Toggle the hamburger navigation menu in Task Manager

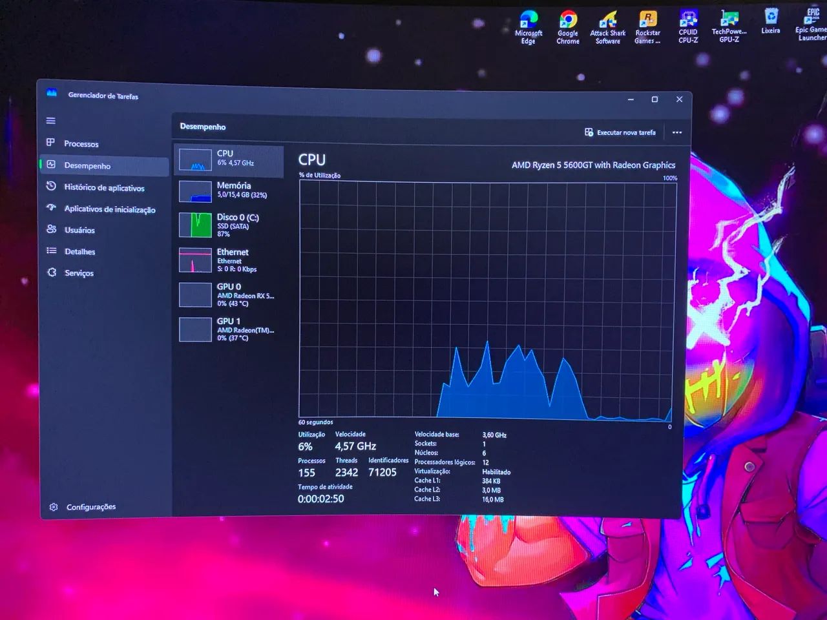(51, 121)
